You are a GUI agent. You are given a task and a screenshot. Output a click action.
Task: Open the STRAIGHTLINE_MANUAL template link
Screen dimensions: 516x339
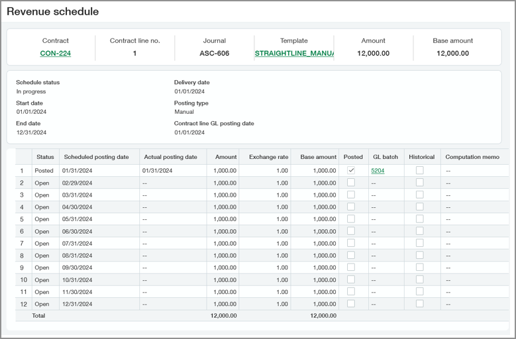coord(293,53)
